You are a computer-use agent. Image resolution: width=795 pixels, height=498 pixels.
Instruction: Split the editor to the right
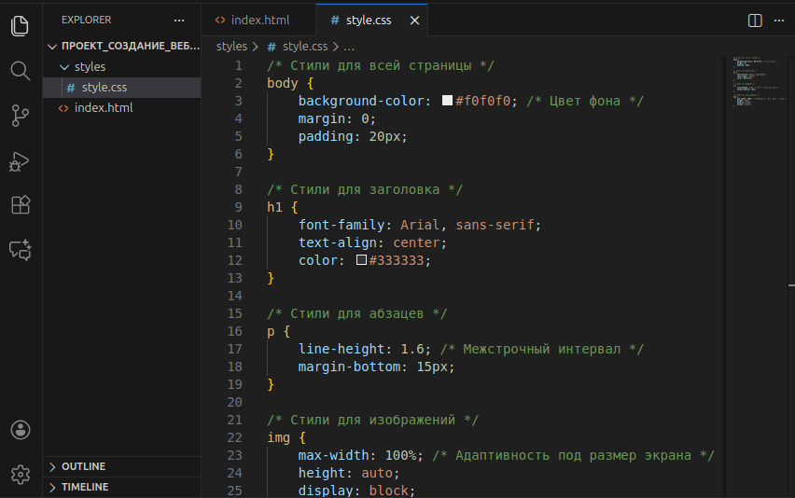[x=755, y=20]
